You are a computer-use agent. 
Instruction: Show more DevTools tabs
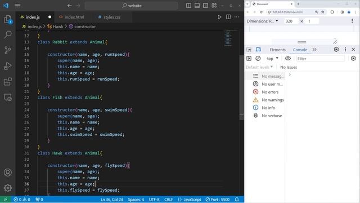click(x=314, y=50)
